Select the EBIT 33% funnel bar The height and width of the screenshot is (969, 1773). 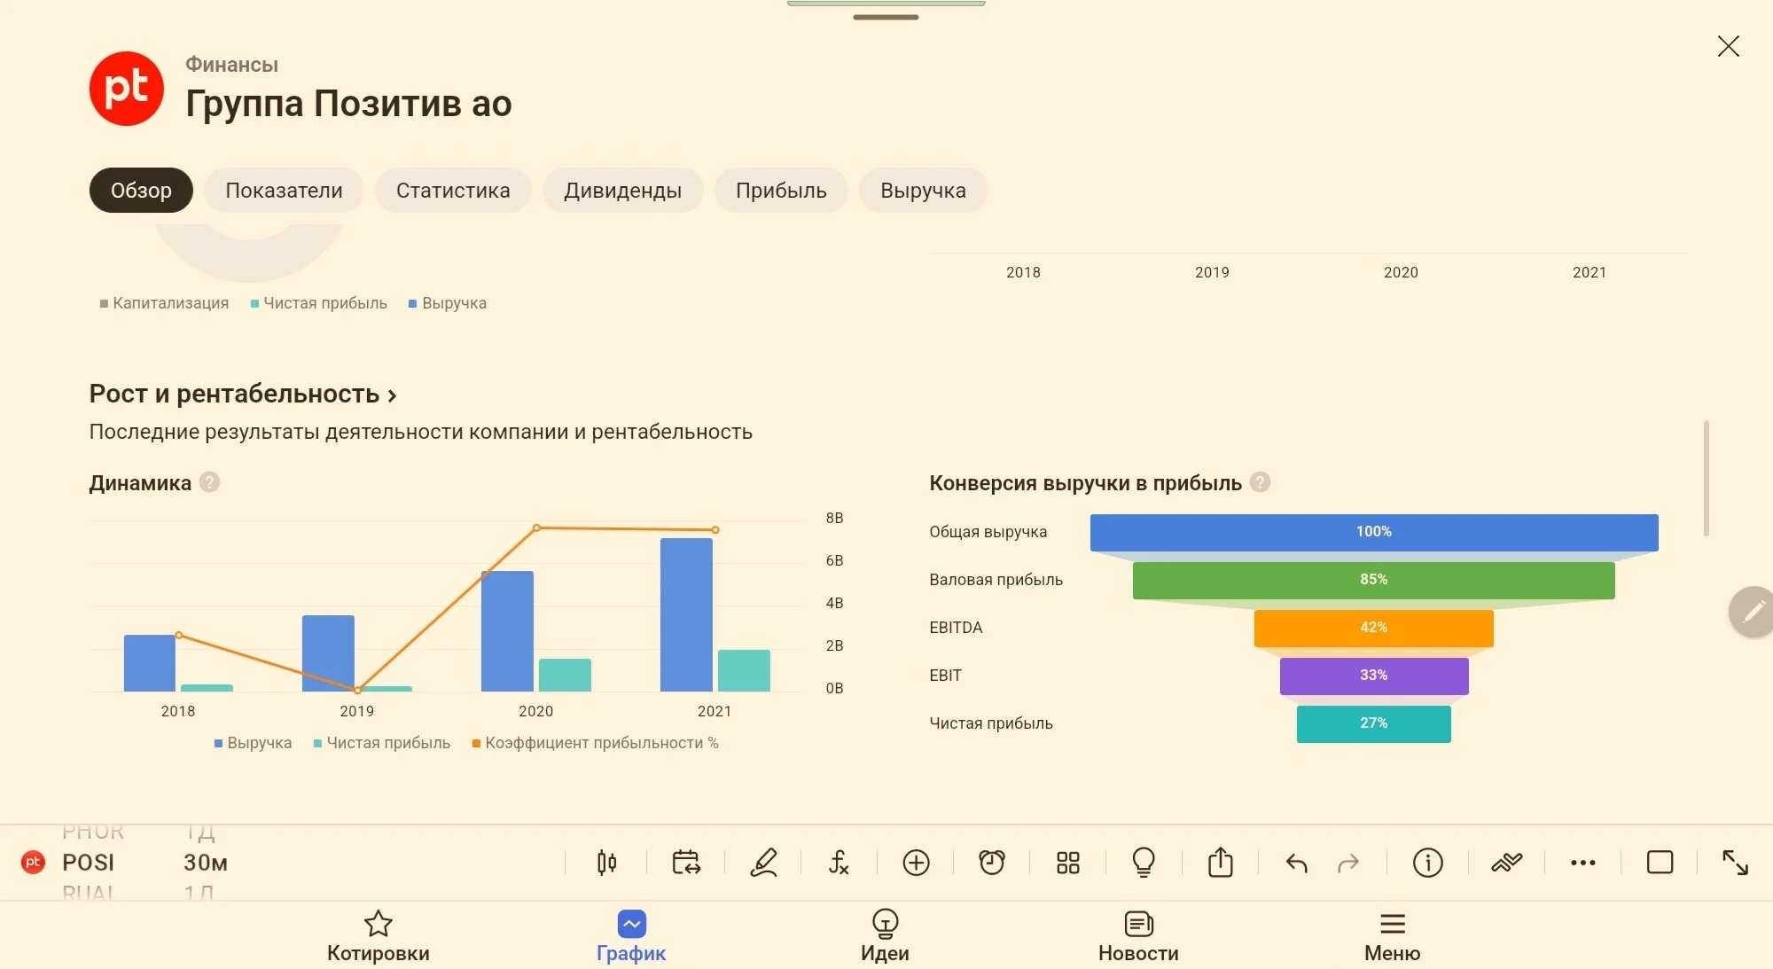point(1374,676)
